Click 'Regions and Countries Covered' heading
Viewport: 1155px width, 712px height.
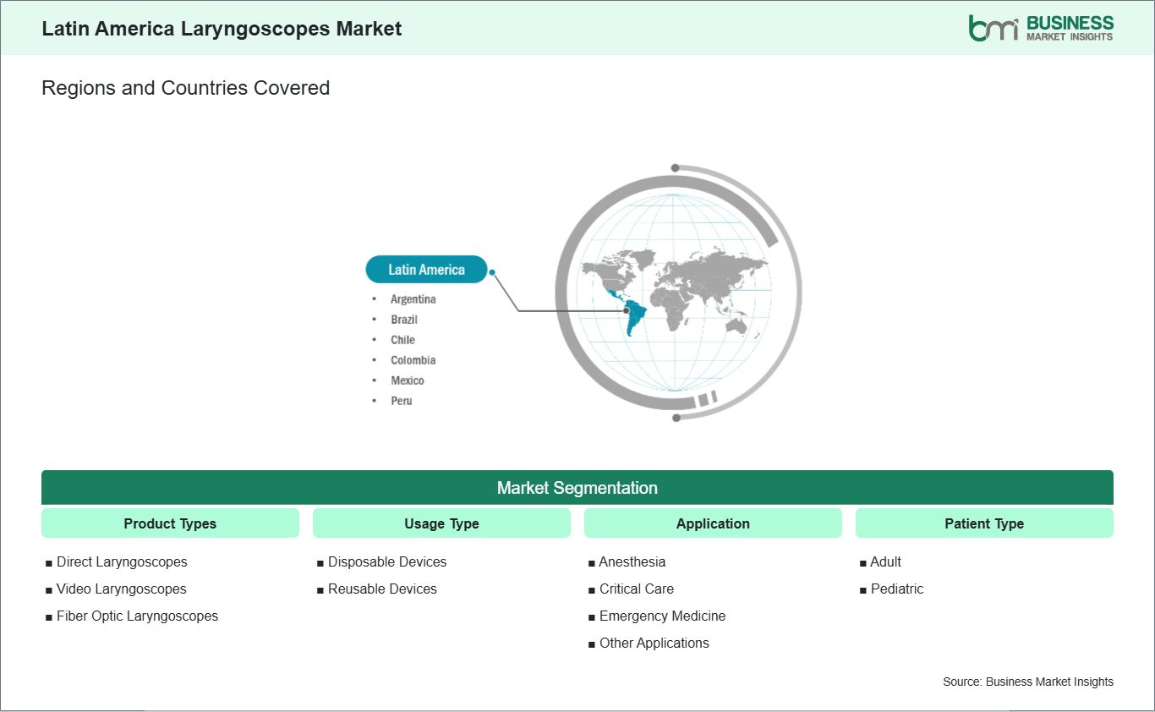[186, 88]
